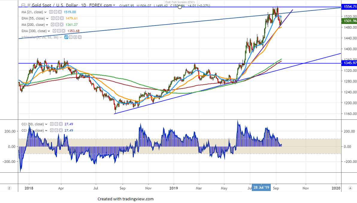Delete the second CCI indicator
Image resolution: width=357 pixels, height=203 pixels.
60,130
